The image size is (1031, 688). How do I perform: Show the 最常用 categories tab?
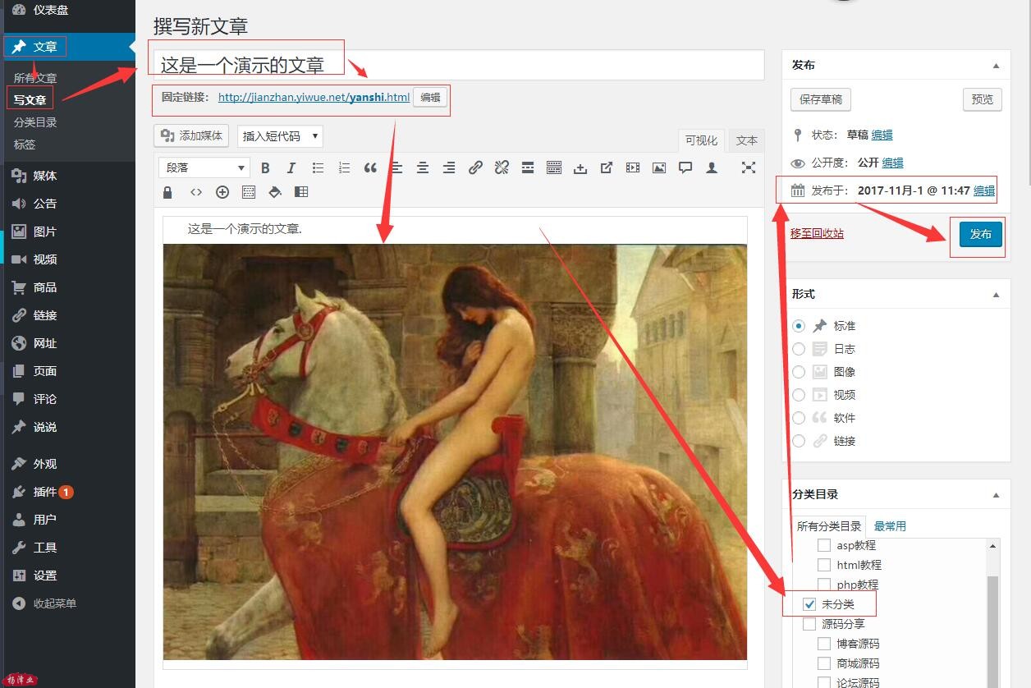click(x=890, y=526)
